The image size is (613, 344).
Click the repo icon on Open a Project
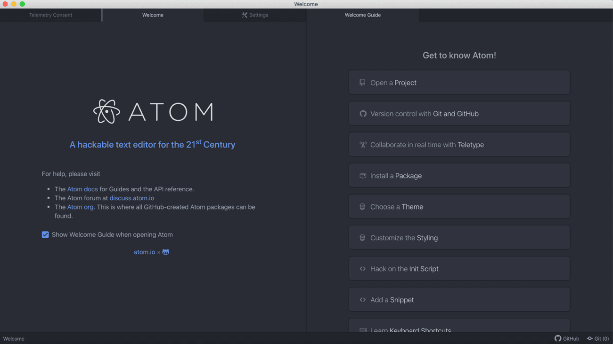362,82
